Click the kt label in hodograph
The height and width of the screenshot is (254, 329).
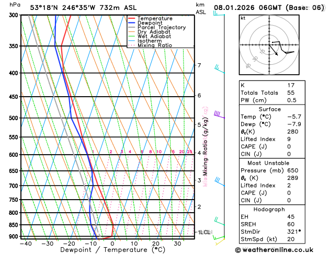(x=243, y=18)
